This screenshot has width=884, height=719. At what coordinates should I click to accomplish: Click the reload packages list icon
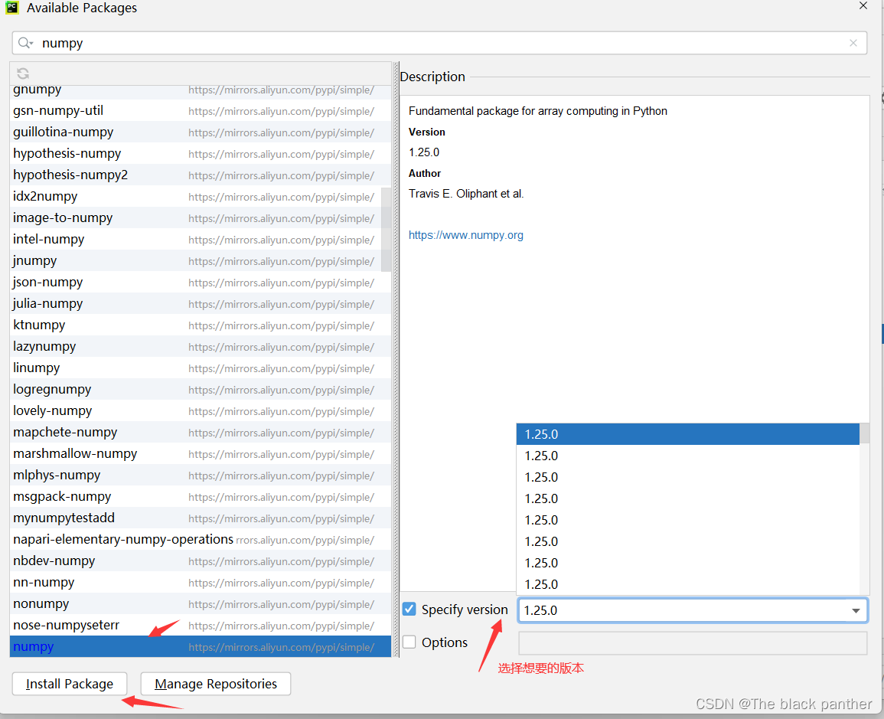pyautogui.click(x=22, y=74)
